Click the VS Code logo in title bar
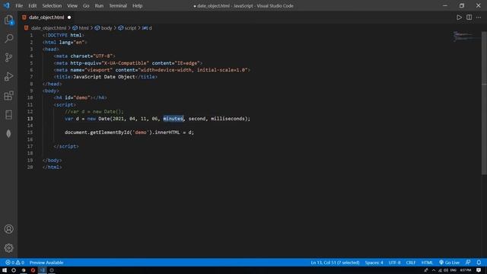The width and height of the screenshot is (487, 274). [7, 5]
